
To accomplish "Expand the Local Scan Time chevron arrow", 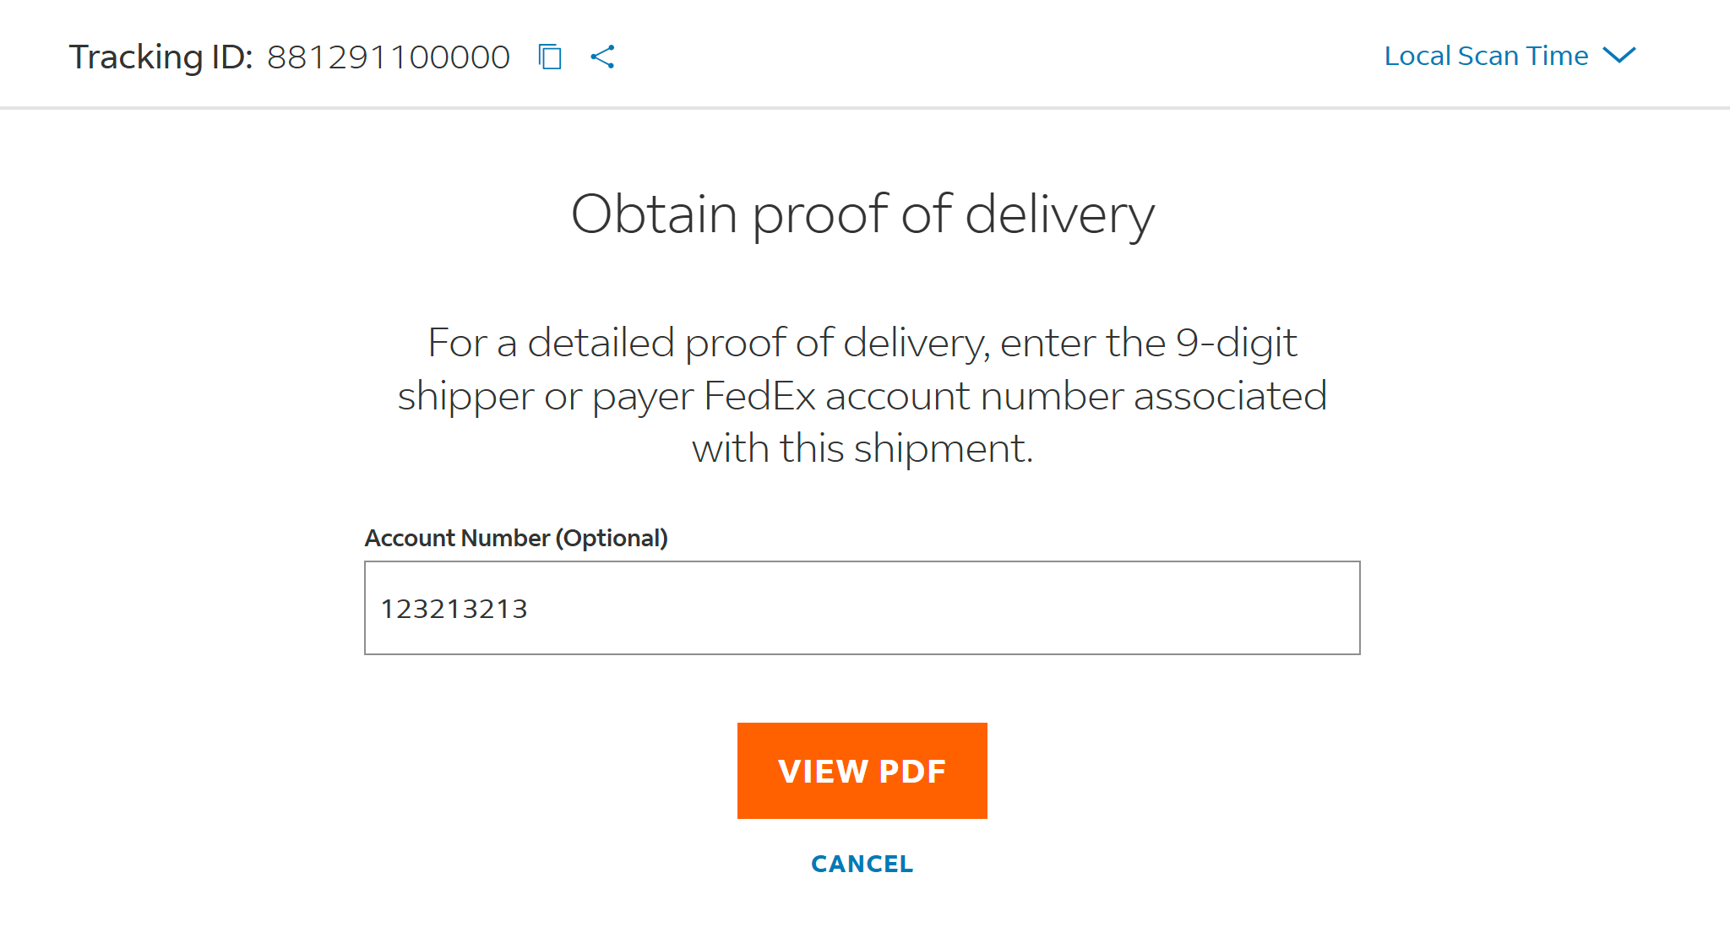I will [1619, 56].
